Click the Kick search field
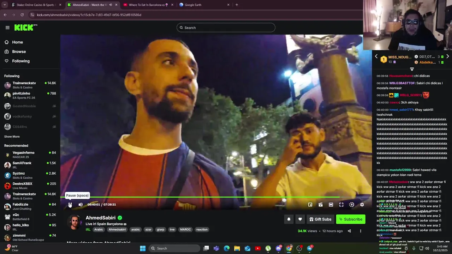 [226, 28]
